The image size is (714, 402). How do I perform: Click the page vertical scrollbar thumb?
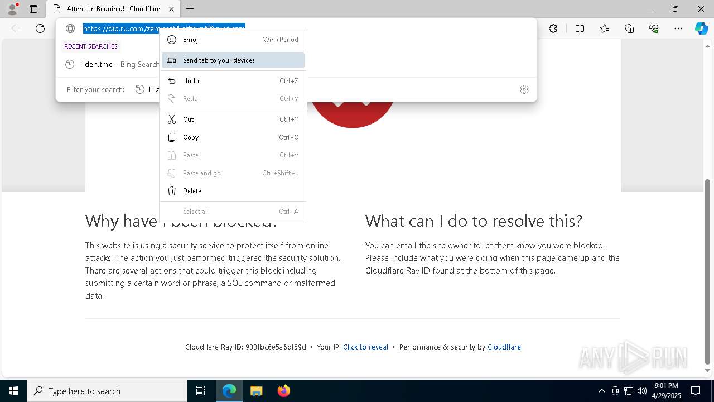[708, 271]
